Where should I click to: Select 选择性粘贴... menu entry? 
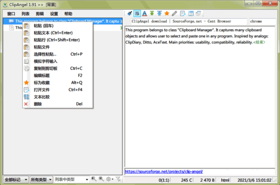click(x=58, y=54)
